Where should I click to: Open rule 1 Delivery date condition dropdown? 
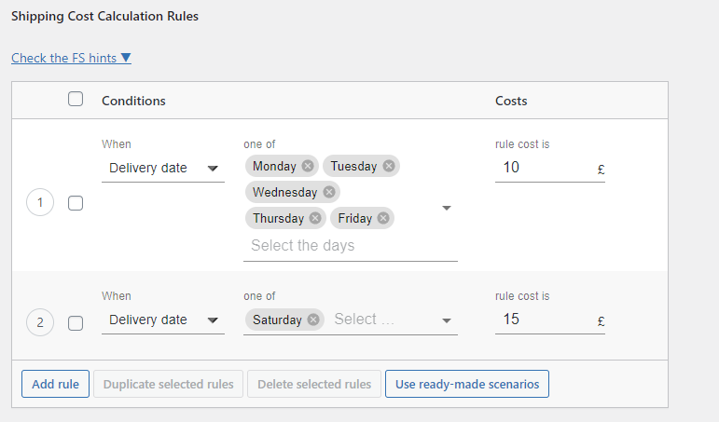tap(163, 169)
